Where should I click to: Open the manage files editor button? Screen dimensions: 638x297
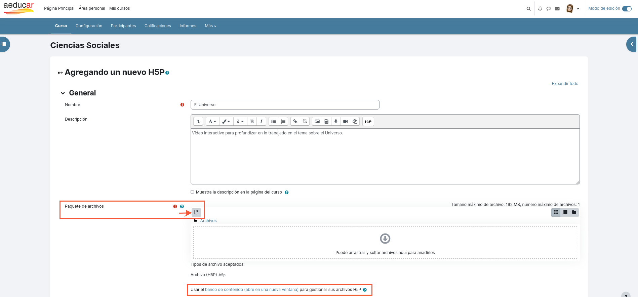point(355,122)
